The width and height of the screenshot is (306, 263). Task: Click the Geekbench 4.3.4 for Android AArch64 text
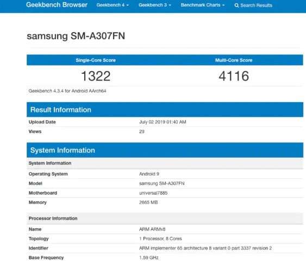(x=67, y=91)
